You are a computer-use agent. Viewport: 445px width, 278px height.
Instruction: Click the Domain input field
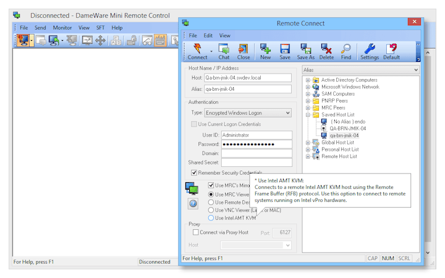(256, 153)
